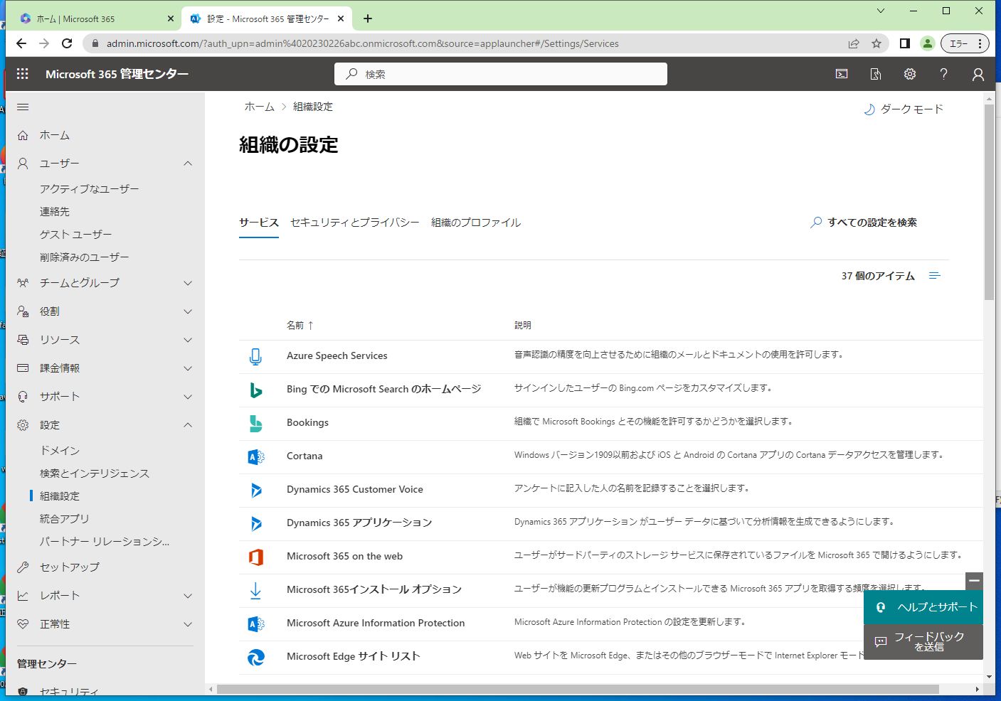This screenshot has height=701, width=1001.
Task: Expand 役割 section
Action: (188, 311)
